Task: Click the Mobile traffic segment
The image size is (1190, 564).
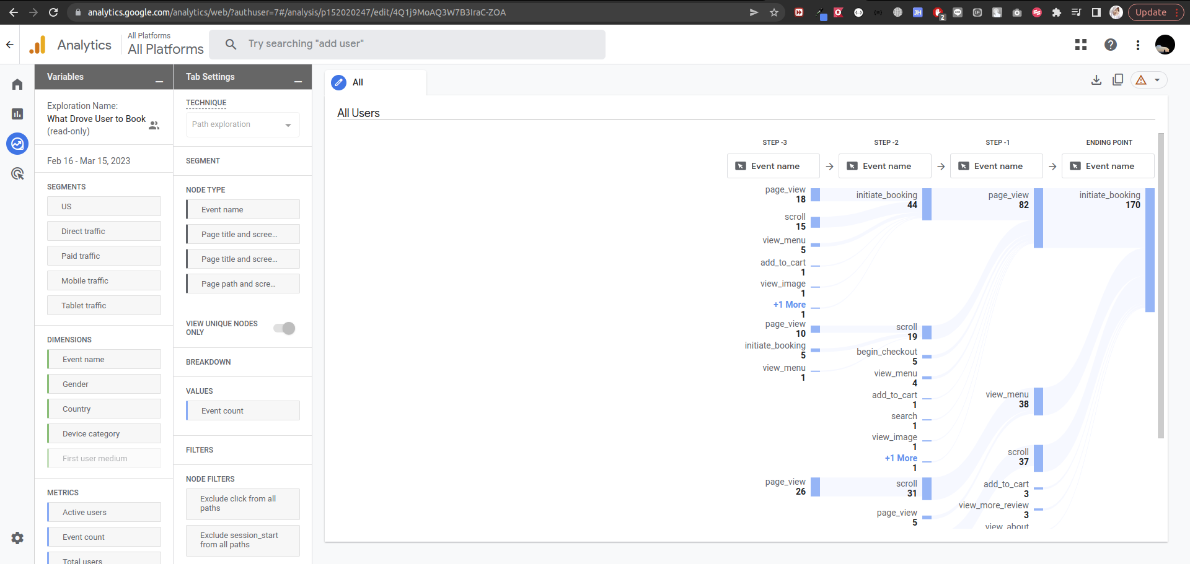Action: pyautogui.click(x=104, y=280)
